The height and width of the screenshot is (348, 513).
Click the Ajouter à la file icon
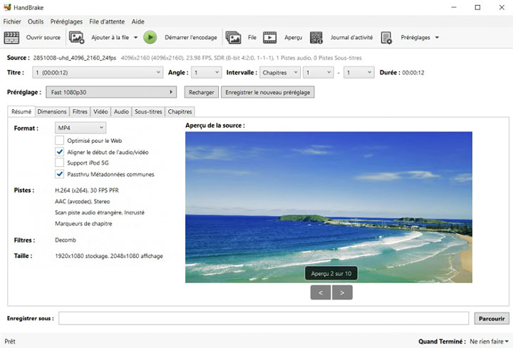[x=77, y=37]
